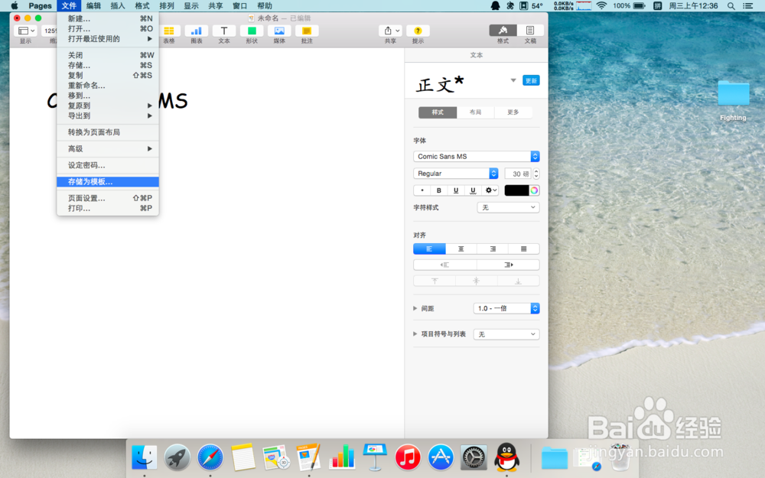Image resolution: width=765 pixels, height=478 pixels.
Task: Increase paragraph indent icon
Action: click(509, 265)
